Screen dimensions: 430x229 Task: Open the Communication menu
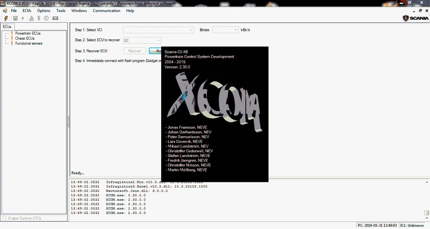pyautogui.click(x=106, y=11)
